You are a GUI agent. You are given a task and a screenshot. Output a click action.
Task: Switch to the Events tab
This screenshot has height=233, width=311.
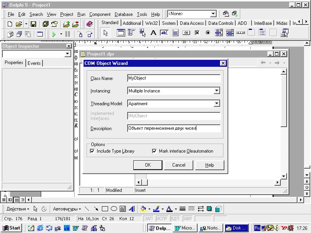coord(34,63)
